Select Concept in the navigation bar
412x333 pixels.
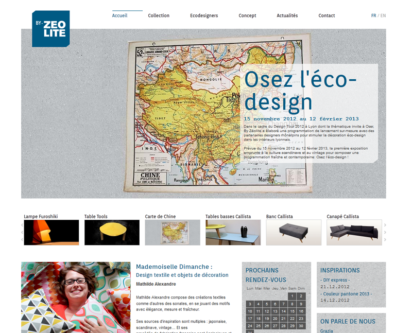247,15
